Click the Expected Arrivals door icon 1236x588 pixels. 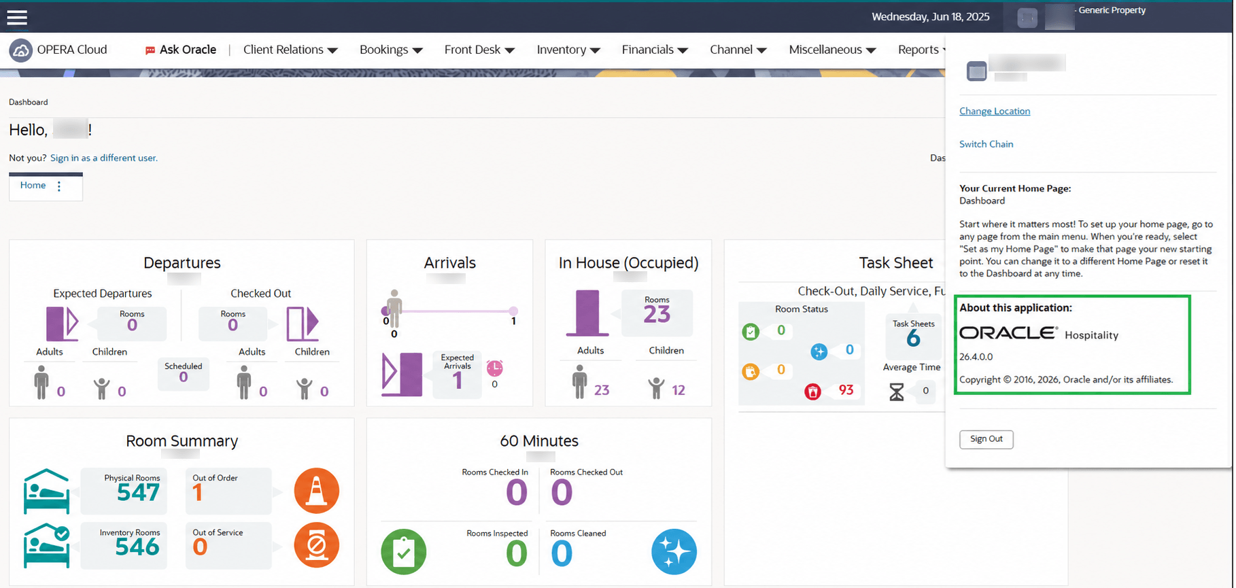tap(402, 373)
